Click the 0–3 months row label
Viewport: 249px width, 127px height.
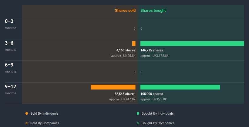tap(11, 24)
